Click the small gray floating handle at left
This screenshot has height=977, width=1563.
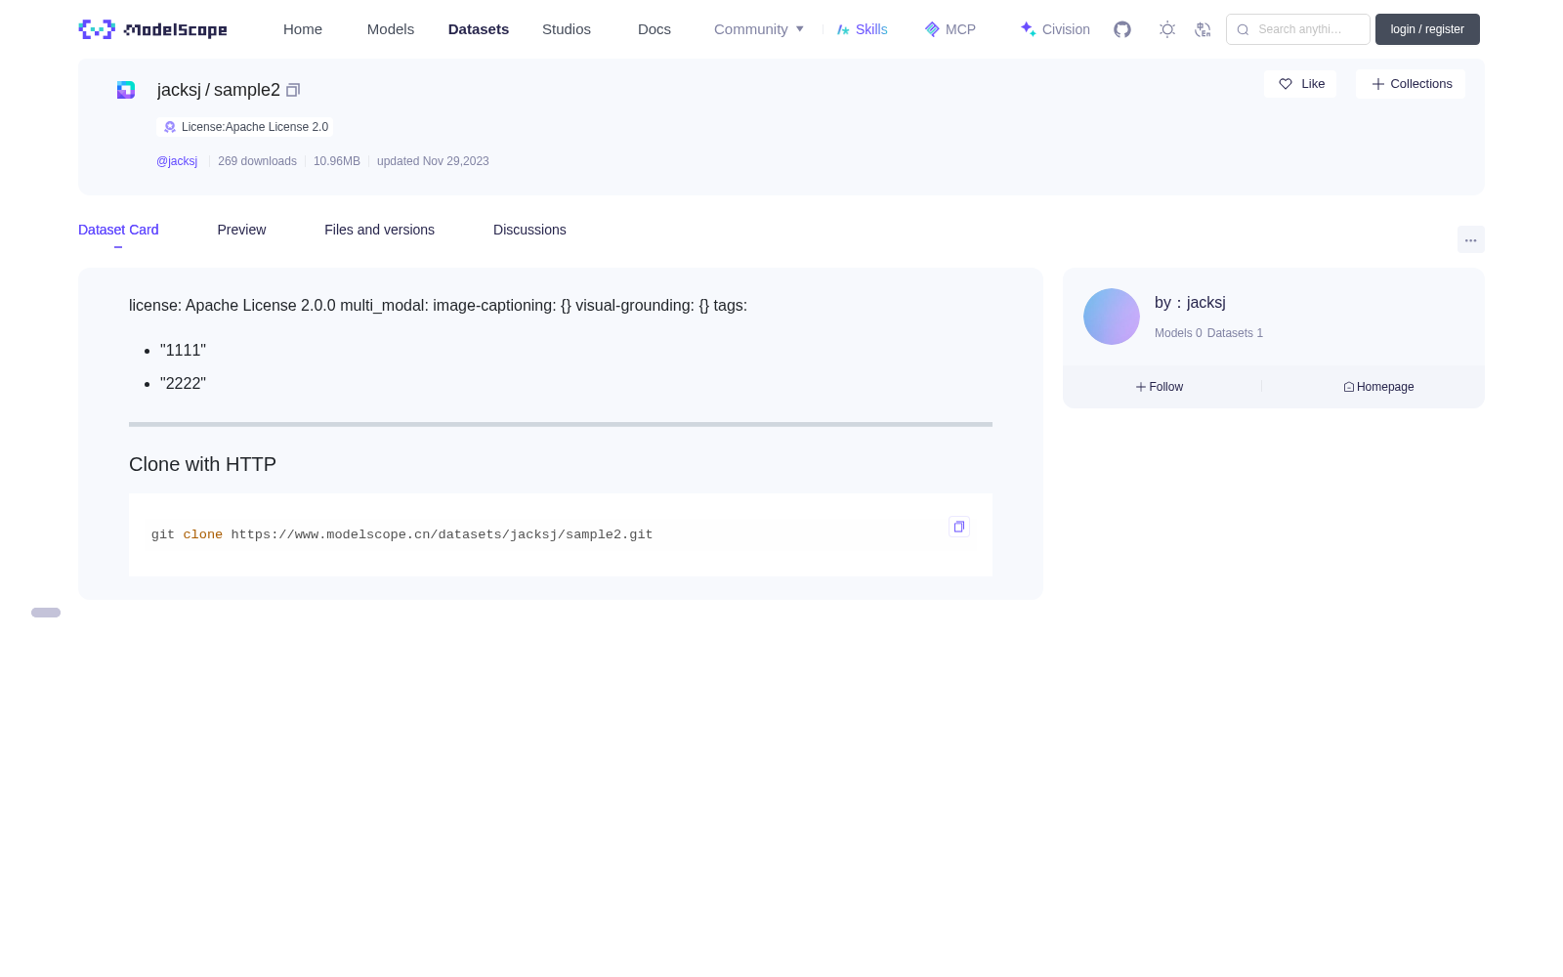[46, 613]
